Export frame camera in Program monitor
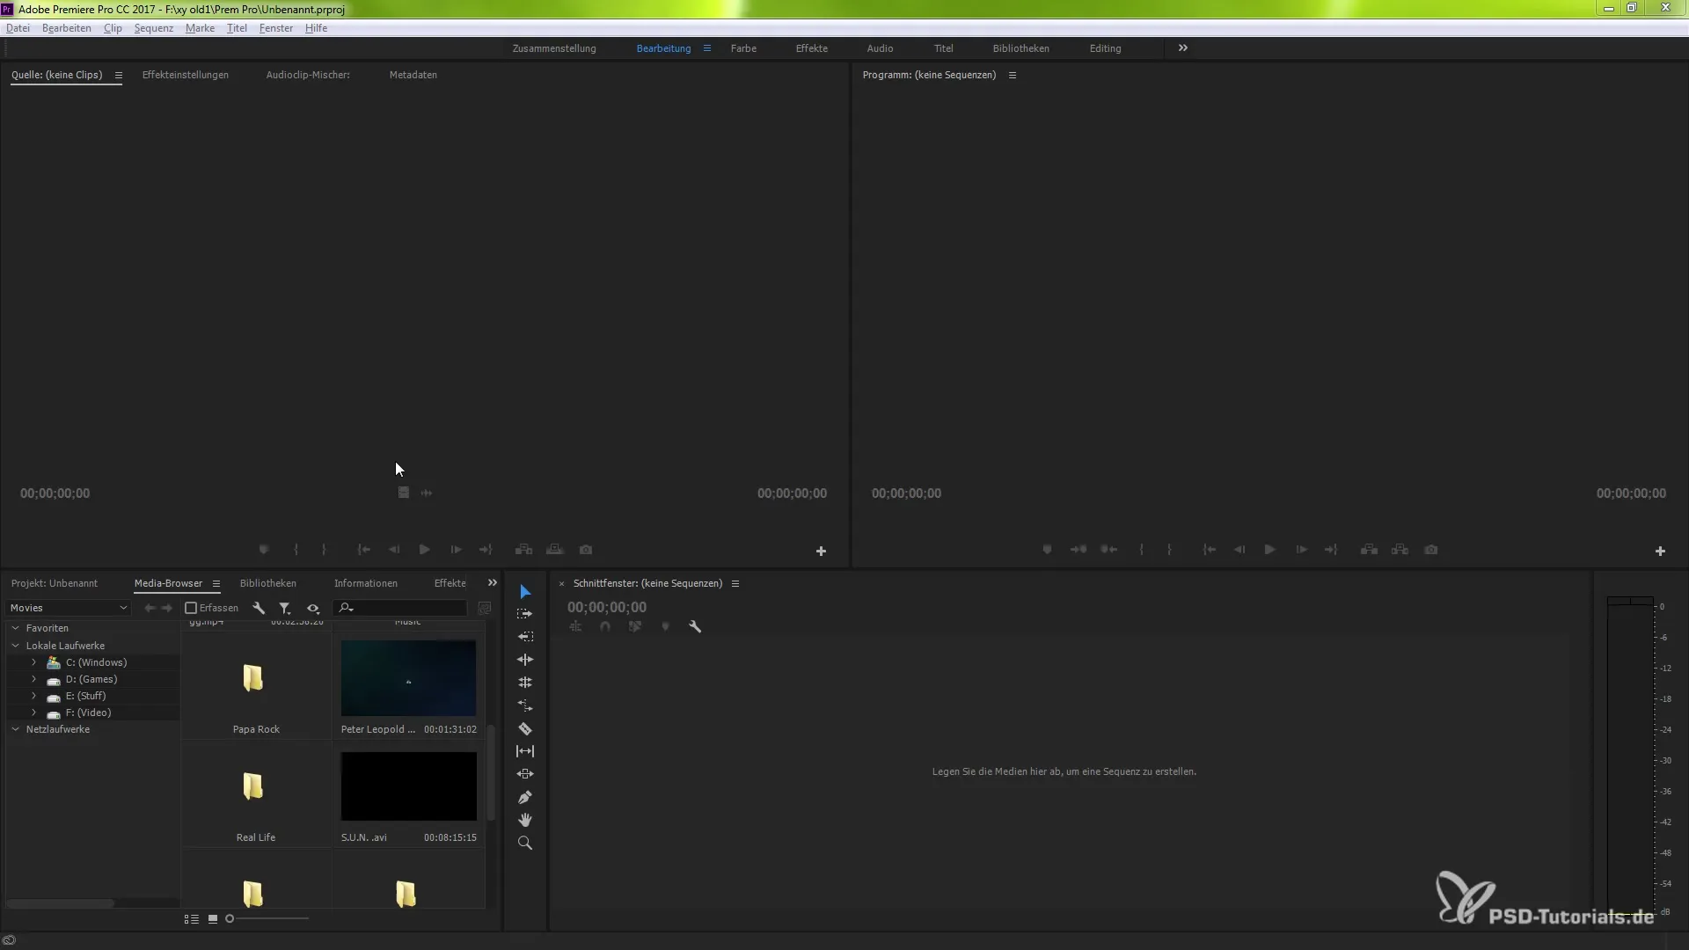The height and width of the screenshot is (950, 1689). [1431, 550]
